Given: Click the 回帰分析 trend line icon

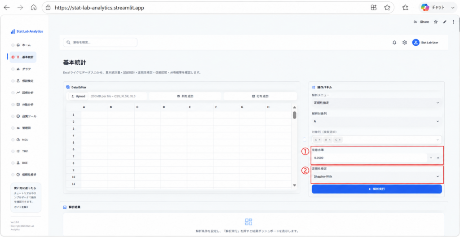Looking at the screenshot, I should tap(18, 92).
